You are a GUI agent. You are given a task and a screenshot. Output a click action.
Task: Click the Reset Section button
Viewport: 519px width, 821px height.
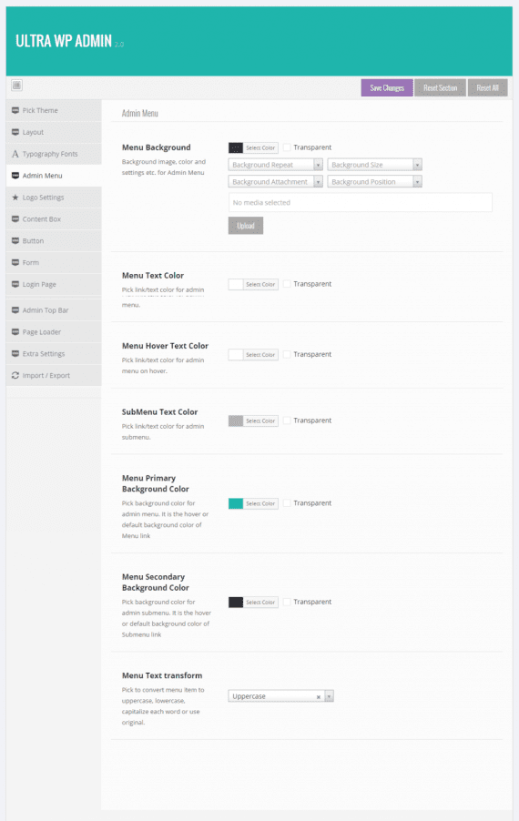[441, 88]
